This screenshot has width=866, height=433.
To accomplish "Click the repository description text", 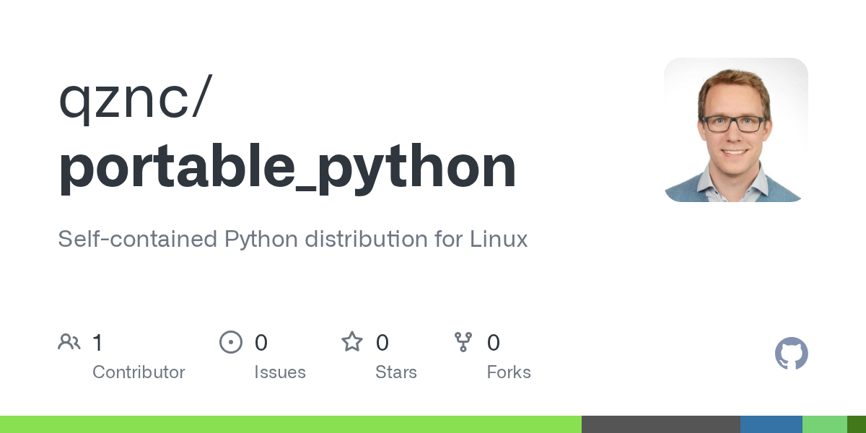I will [292, 239].
